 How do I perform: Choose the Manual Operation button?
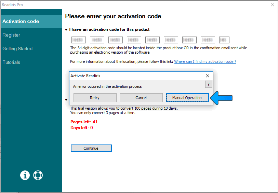tap(187, 98)
